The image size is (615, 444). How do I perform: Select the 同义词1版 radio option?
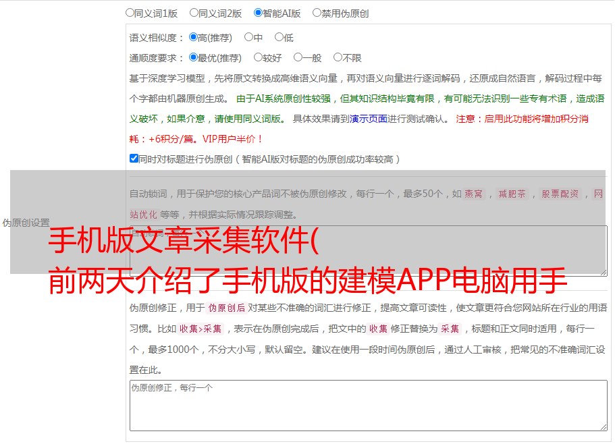[130, 13]
